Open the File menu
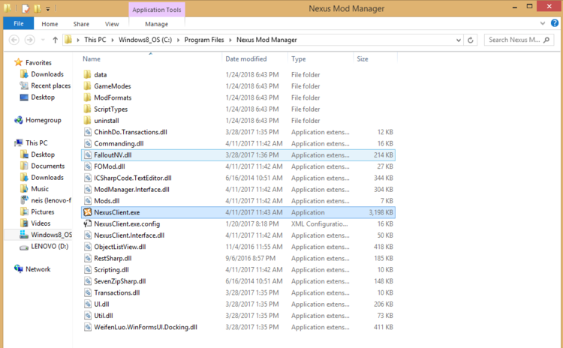 tap(19, 23)
